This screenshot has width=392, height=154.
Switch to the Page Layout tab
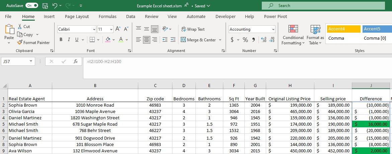coord(77,16)
